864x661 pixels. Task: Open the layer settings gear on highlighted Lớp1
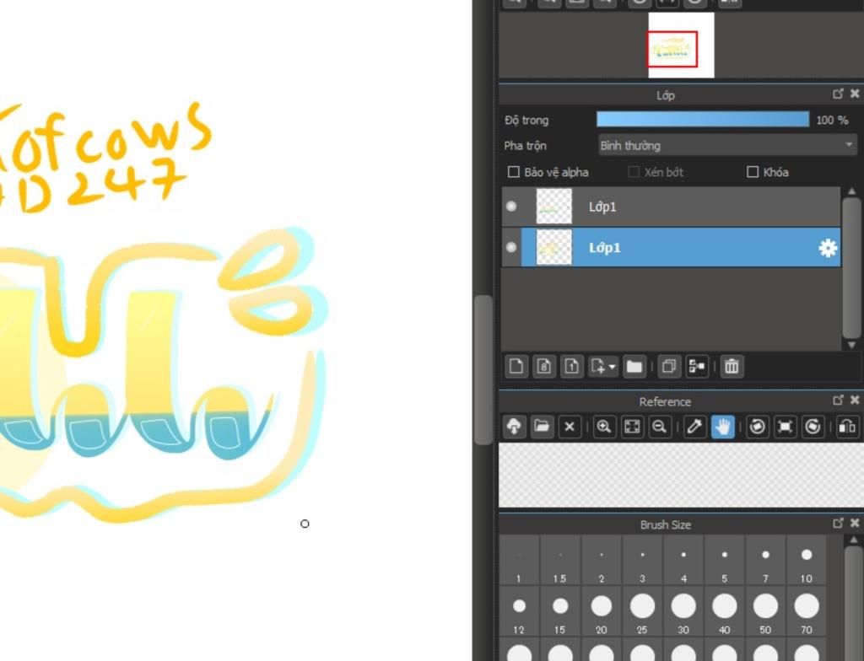point(828,248)
